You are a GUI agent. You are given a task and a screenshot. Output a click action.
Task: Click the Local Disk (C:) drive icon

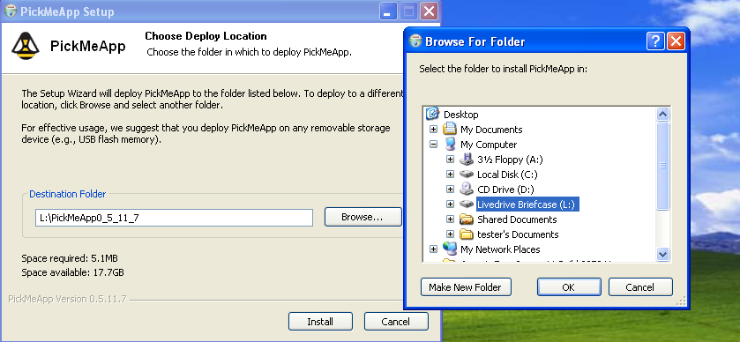(x=467, y=175)
